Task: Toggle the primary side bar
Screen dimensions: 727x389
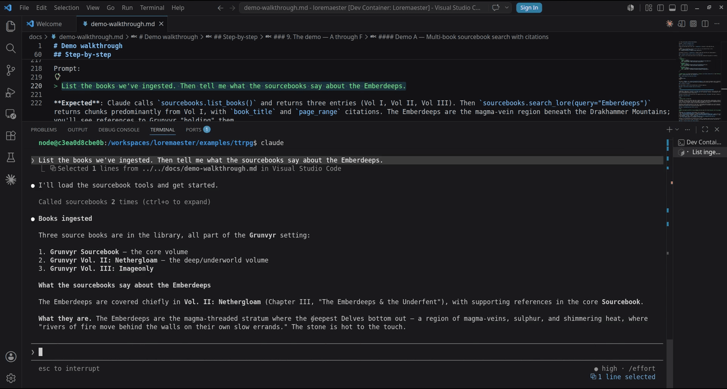Action: point(661,7)
